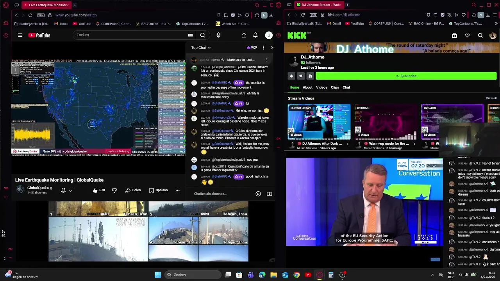Viewport: 500px width, 281px height.
Task: Click the YouTube logo on the page
Action: tap(39, 35)
